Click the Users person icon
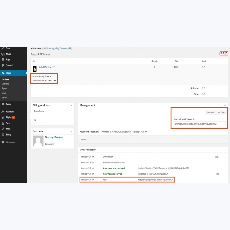Screen dimensions: 230x230 [3, 123]
